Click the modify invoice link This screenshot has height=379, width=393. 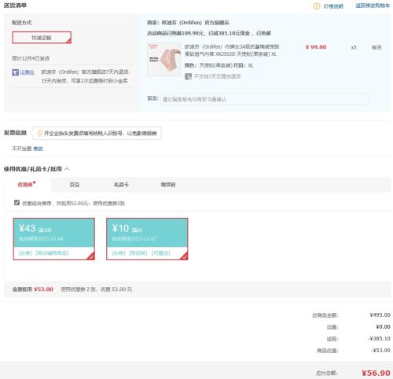tap(38, 149)
